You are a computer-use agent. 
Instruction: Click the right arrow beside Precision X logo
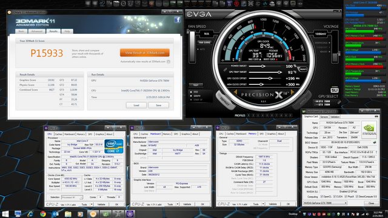[292, 92]
